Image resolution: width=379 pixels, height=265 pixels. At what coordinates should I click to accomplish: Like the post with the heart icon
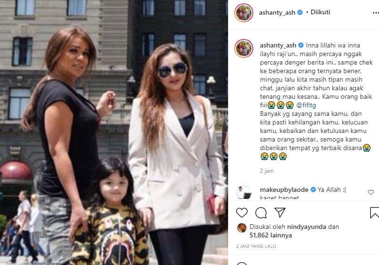pos(242,213)
